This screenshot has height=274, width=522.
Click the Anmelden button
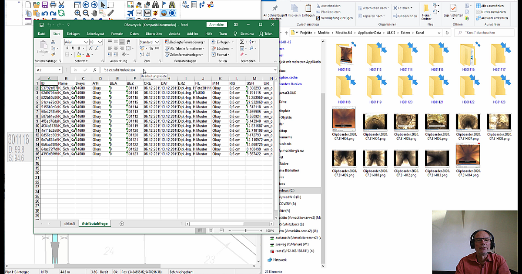coord(217,25)
